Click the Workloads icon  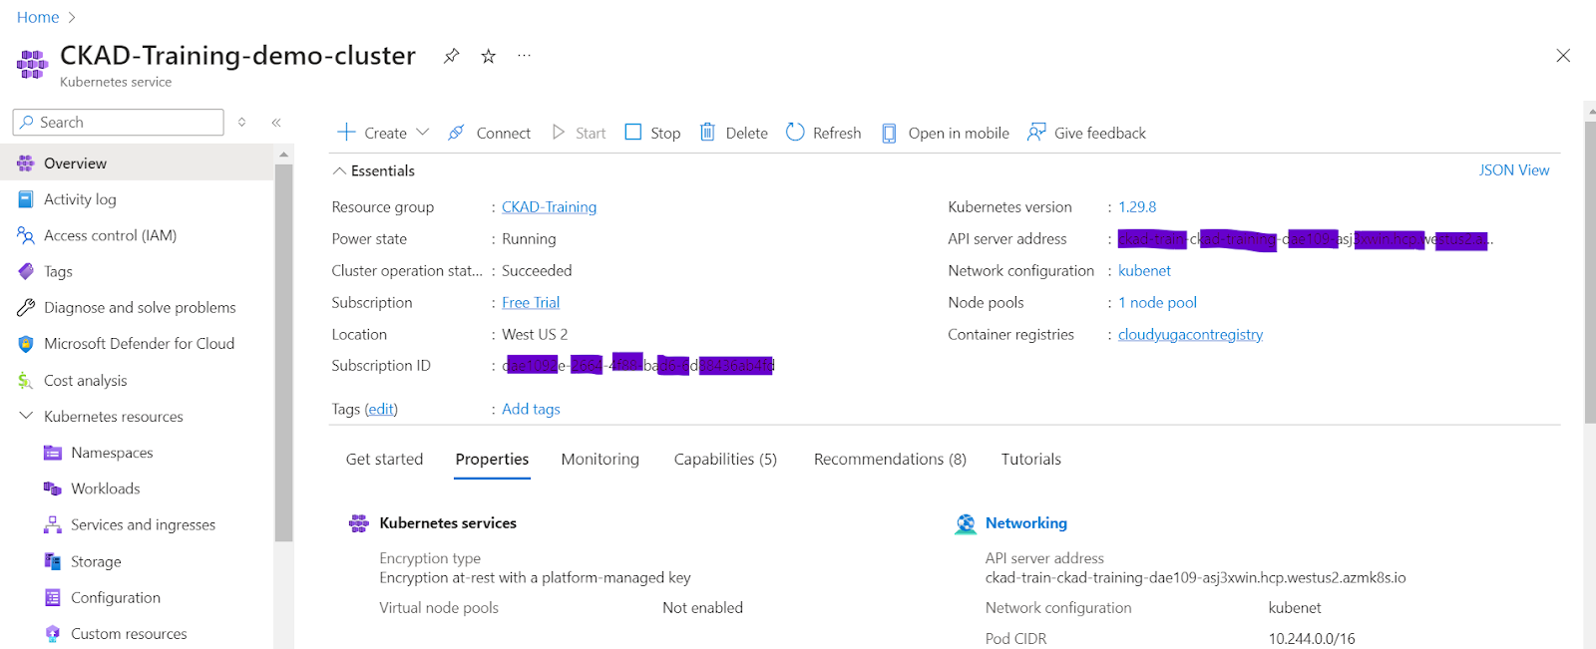coord(53,488)
